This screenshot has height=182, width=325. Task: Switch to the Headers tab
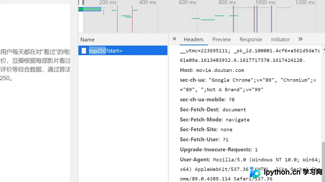click(194, 39)
